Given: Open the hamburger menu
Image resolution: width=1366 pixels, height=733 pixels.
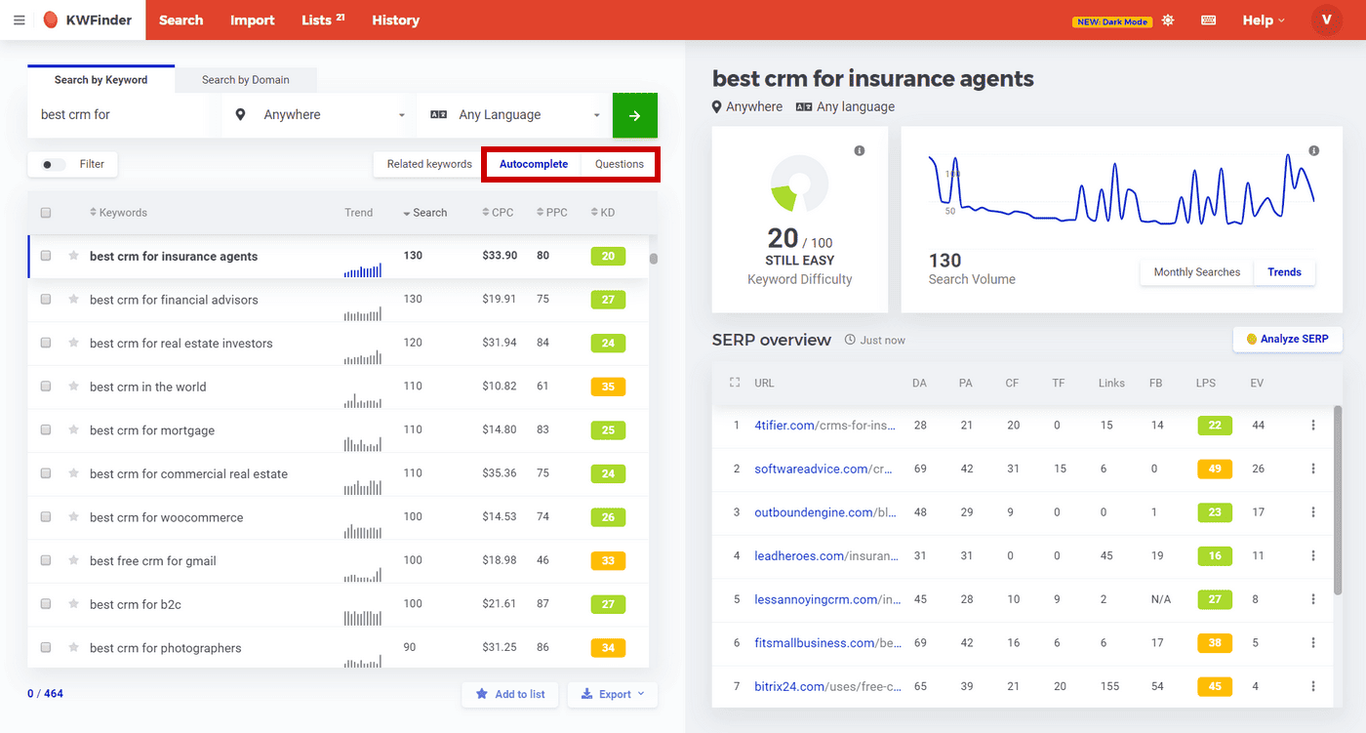Looking at the screenshot, I should tap(19, 20).
